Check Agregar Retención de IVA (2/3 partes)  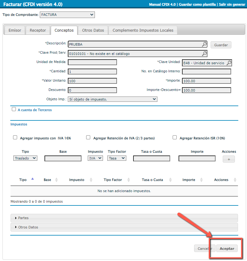pos(88,137)
